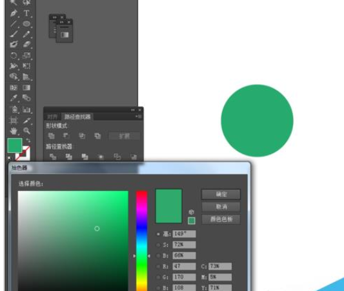Screen dimensions: 344x291
Task: Click inside the green saturation-brightness color field
Action: coord(73,241)
